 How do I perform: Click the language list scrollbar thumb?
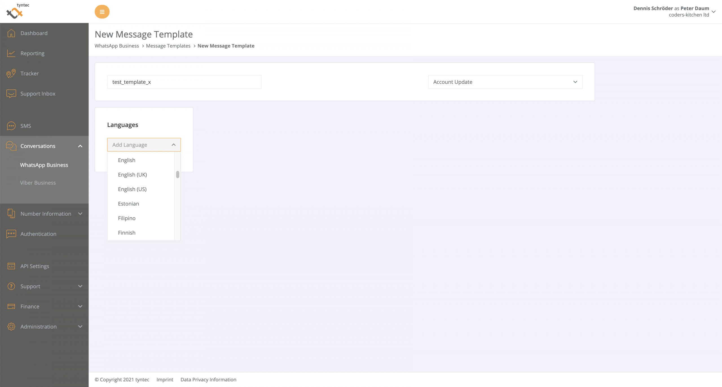point(178,175)
